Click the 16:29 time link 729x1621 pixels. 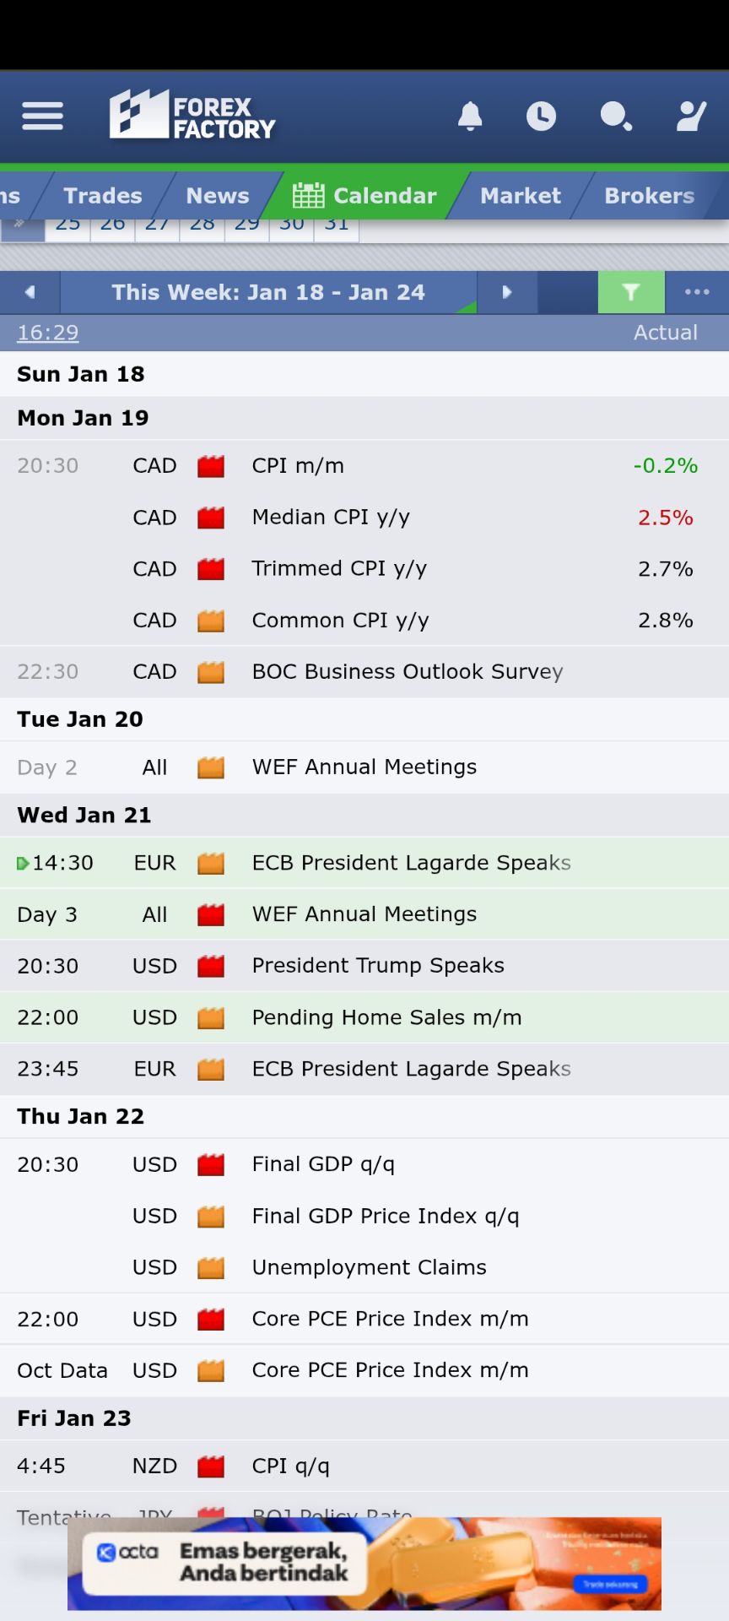click(x=48, y=333)
